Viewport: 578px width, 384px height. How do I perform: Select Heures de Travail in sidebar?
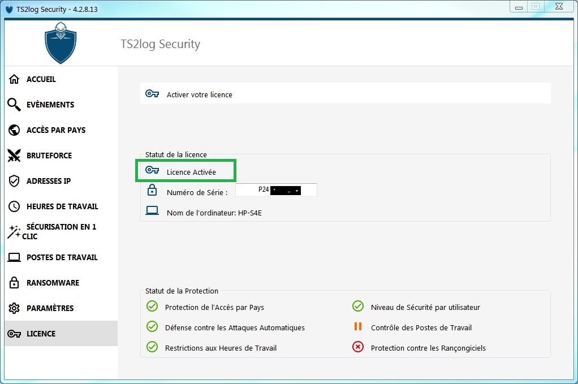61,206
